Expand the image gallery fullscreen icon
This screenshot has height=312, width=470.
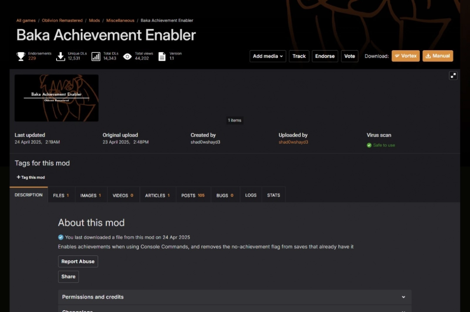click(453, 75)
